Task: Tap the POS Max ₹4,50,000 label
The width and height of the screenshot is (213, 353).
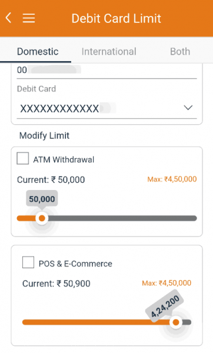Action: tap(167, 283)
